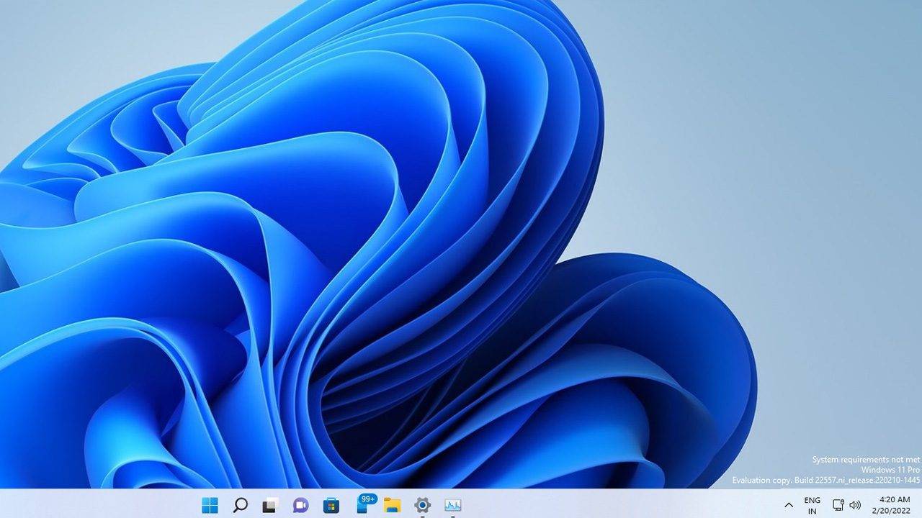Open the Start menu
The width and height of the screenshot is (922, 518).
point(210,504)
